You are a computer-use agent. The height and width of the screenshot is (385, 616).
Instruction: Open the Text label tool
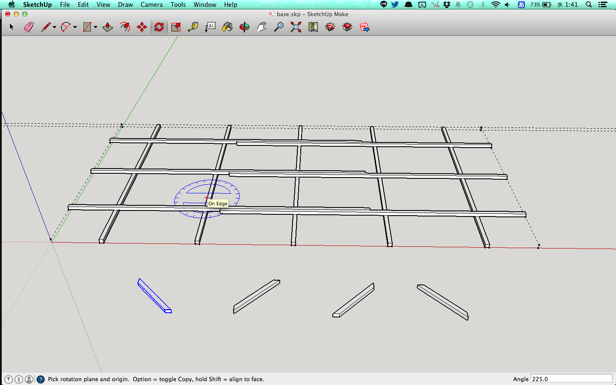point(210,27)
